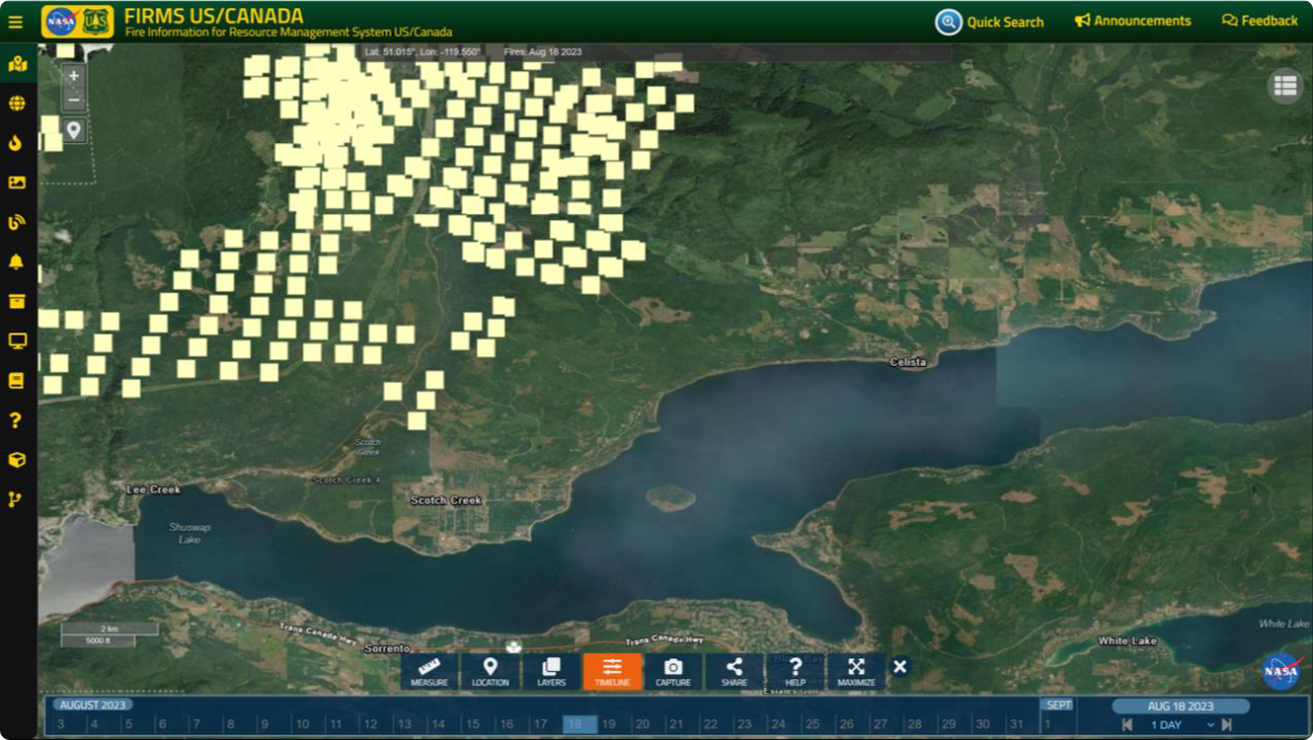
Task: Select August 25 on timeline
Action: coord(812,724)
